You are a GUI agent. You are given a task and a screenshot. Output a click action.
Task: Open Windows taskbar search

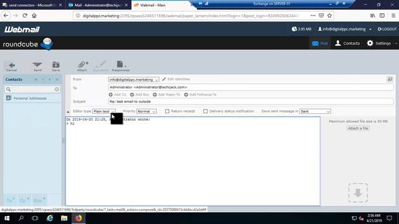click(21, 218)
